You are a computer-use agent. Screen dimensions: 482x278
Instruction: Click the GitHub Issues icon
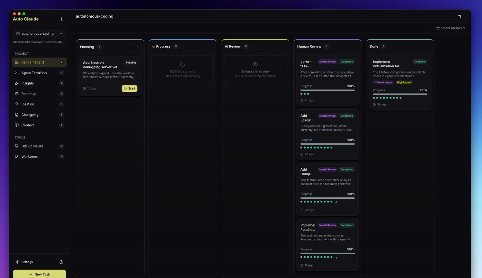pyautogui.click(x=17, y=146)
